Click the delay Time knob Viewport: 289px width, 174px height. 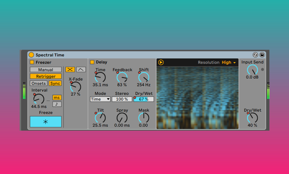click(100, 77)
